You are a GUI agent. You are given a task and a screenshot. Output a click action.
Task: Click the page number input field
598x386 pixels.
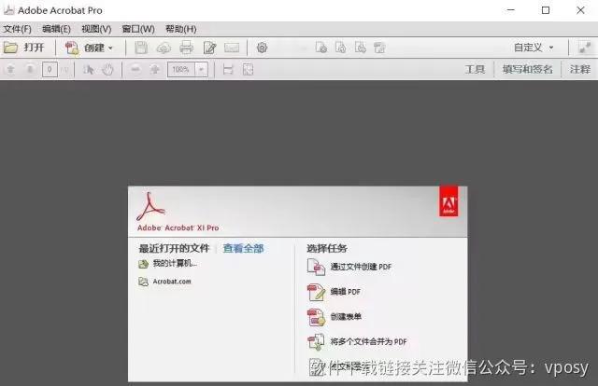coord(50,69)
